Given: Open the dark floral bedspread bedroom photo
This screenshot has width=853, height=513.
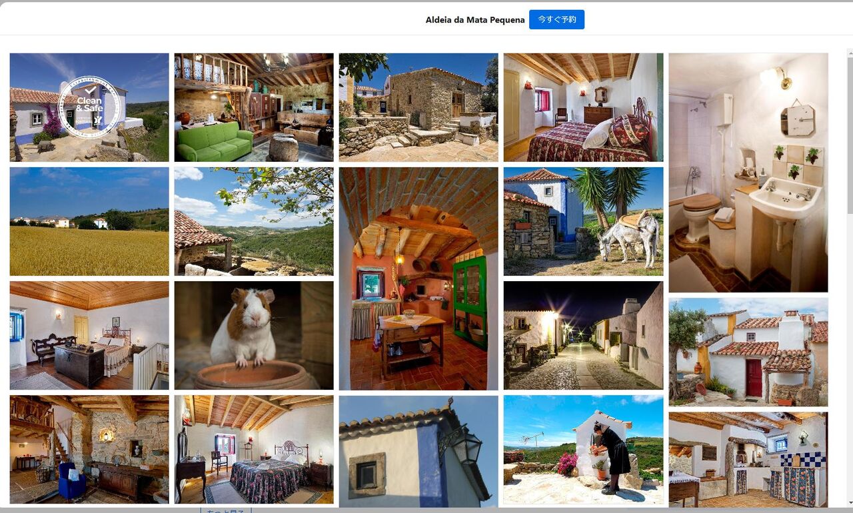Looking at the screenshot, I should 254,450.
